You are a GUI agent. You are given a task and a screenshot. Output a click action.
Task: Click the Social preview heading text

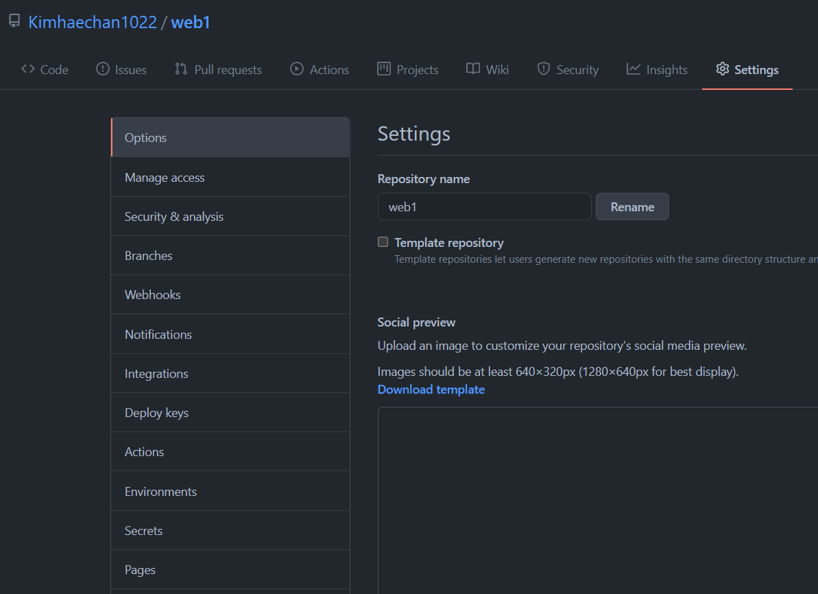tap(416, 322)
